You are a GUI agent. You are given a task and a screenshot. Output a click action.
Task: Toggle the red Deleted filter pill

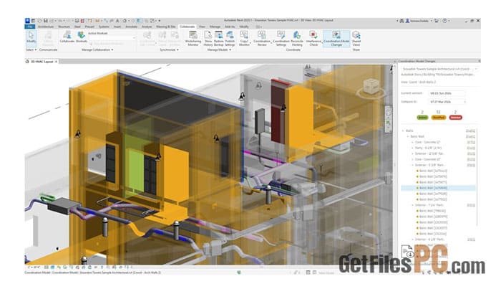click(456, 118)
